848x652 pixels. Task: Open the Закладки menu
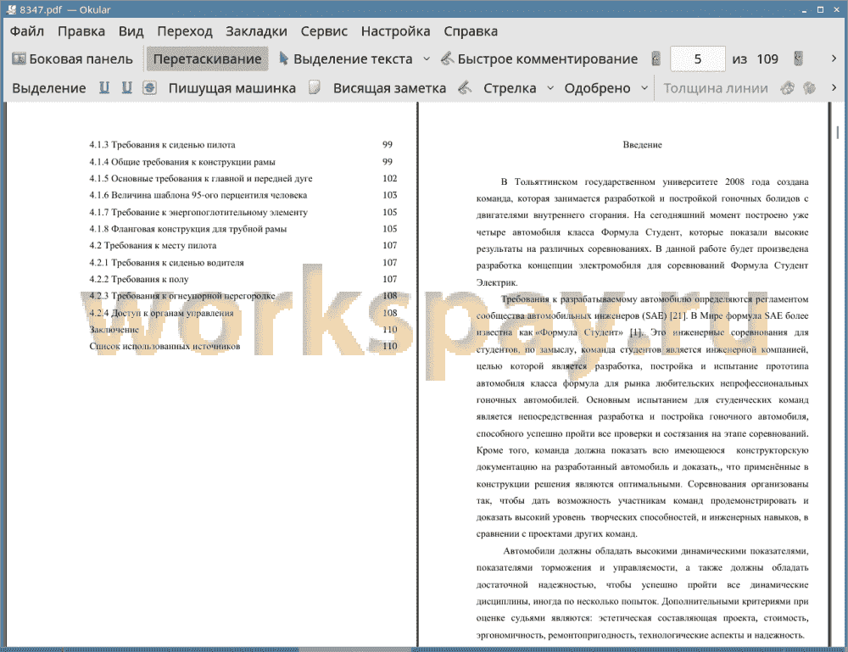click(x=256, y=31)
